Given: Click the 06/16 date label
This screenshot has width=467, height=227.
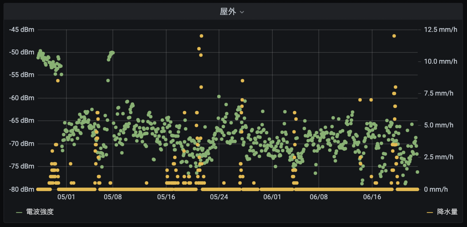Looking at the screenshot, I should (x=372, y=197).
